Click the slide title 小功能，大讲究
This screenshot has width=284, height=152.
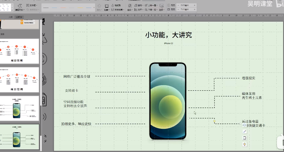(x=168, y=35)
